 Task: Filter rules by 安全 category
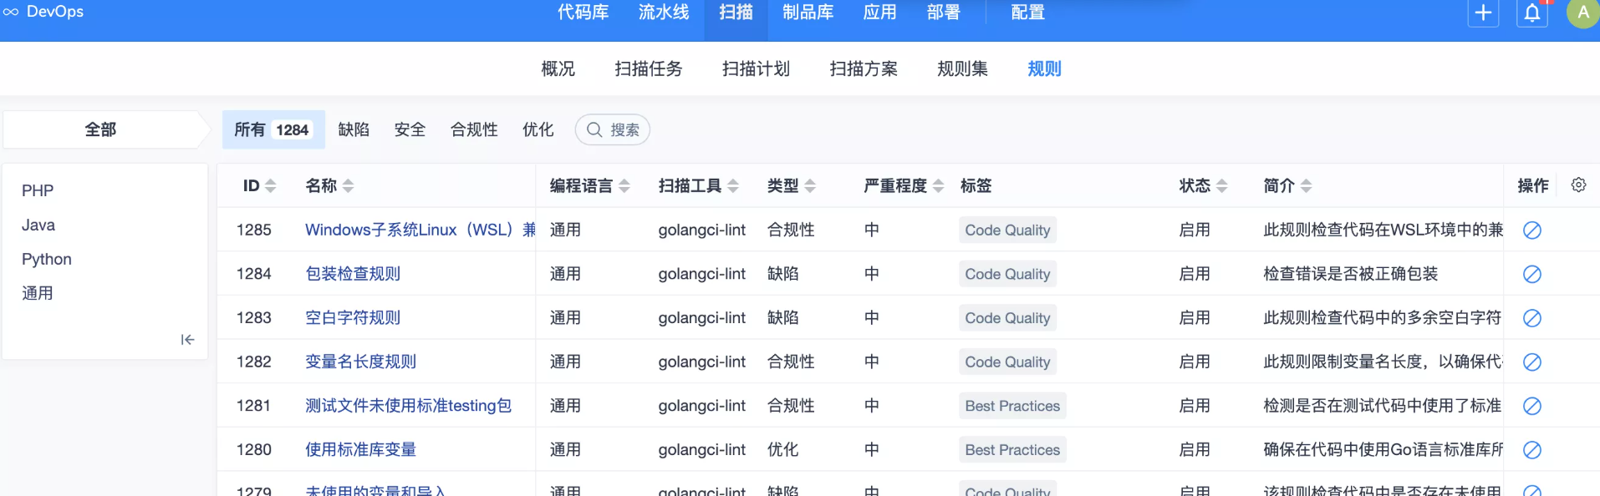[410, 130]
